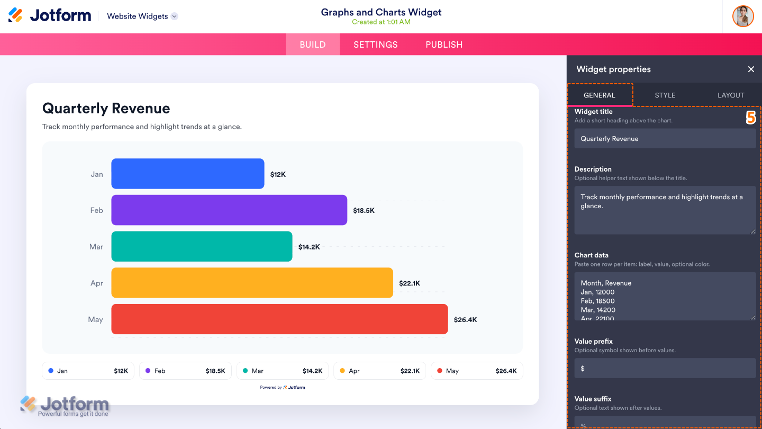Click the red May bar

[x=279, y=319]
